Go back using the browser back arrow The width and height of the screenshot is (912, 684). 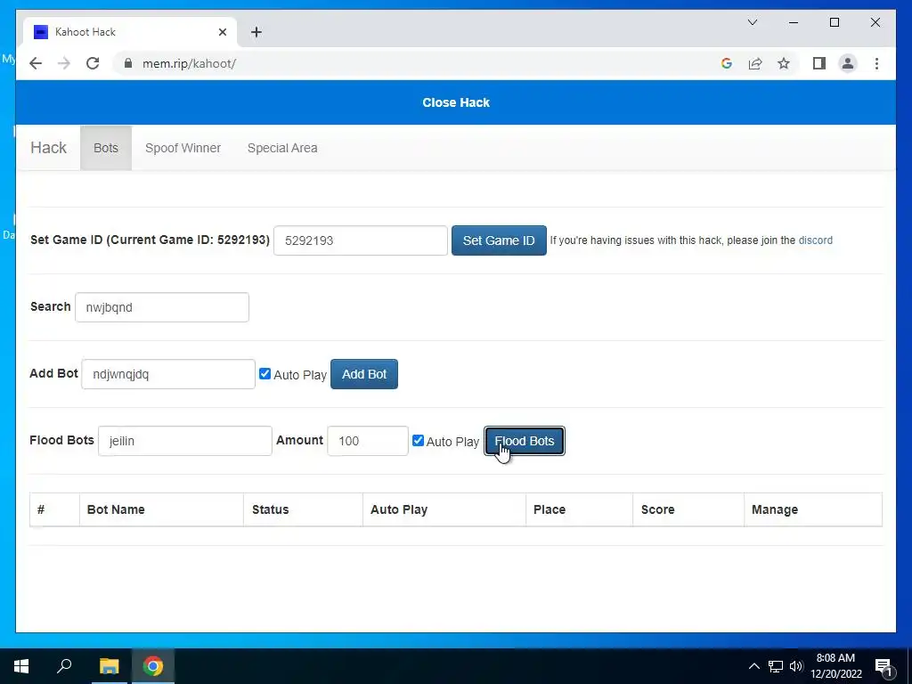[36, 63]
